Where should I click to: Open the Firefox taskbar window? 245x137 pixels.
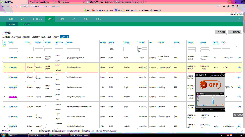pos(38,135)
